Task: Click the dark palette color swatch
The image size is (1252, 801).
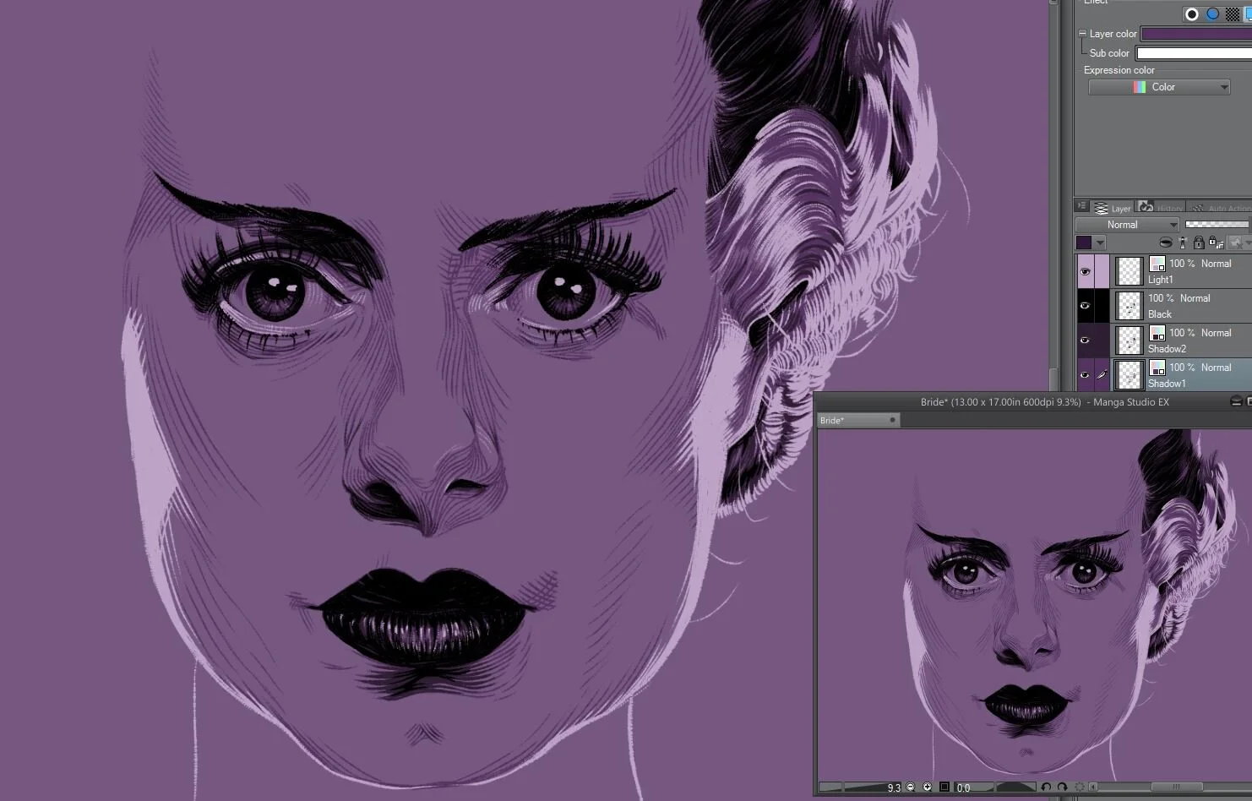Action: [x=1083, y=243]
